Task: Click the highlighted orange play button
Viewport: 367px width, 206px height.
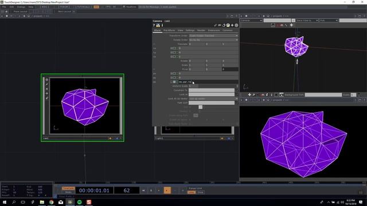Action: coord(167,191)
